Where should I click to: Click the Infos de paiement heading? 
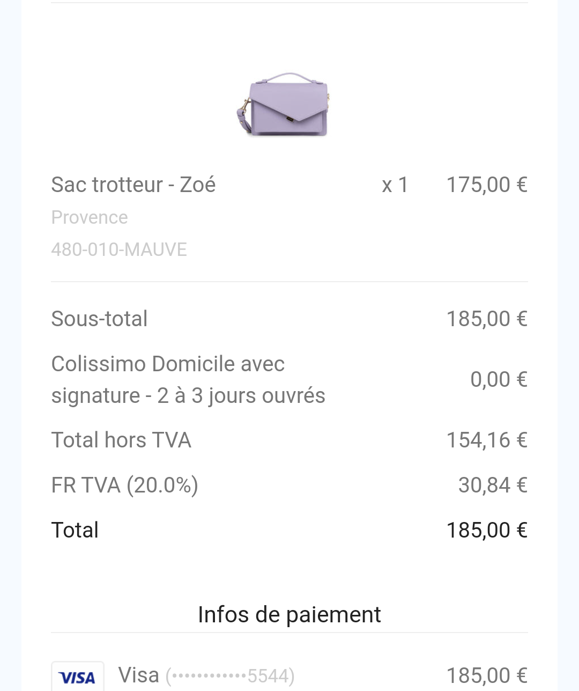289,615
